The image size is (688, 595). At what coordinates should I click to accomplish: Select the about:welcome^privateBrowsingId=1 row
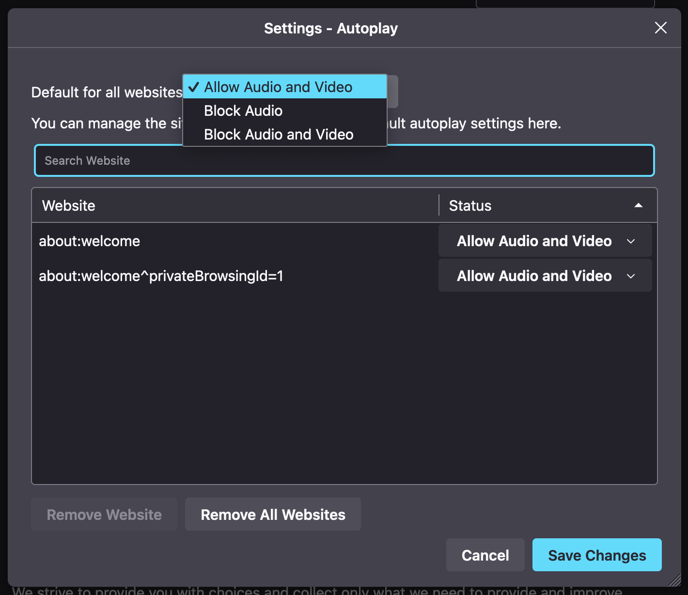[194, 276]
